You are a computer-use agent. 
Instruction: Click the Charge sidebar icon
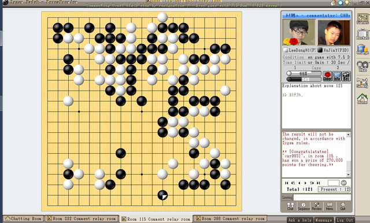click(362, 50)
